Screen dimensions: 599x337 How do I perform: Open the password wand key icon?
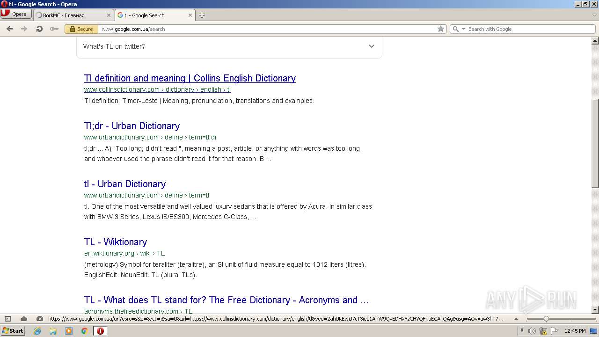click(54, 29)
